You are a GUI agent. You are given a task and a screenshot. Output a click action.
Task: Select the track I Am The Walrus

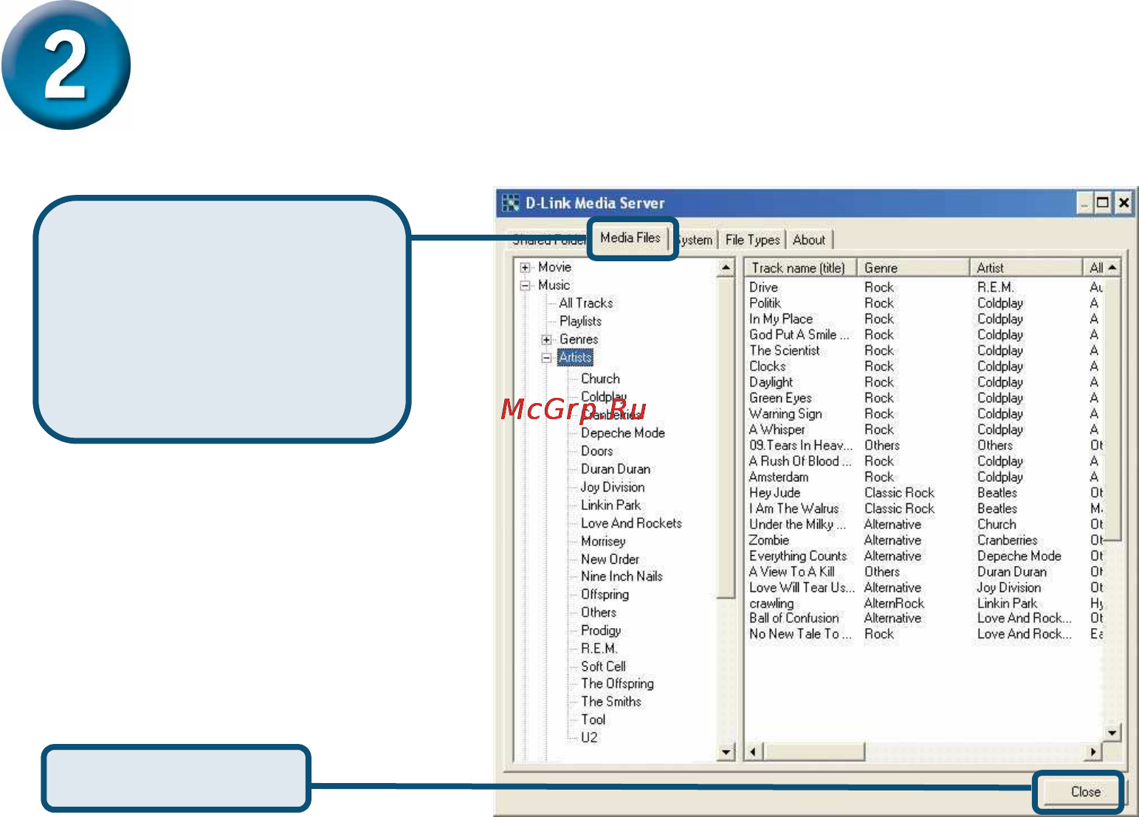794,509
